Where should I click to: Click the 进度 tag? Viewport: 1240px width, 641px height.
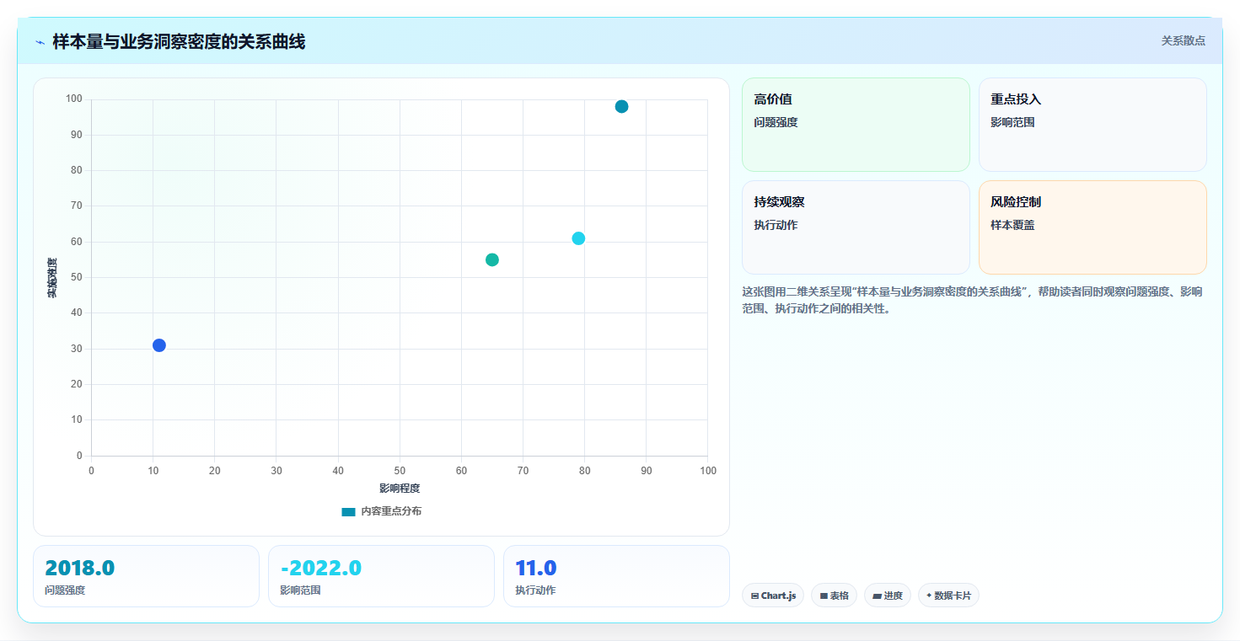[888, 596]
